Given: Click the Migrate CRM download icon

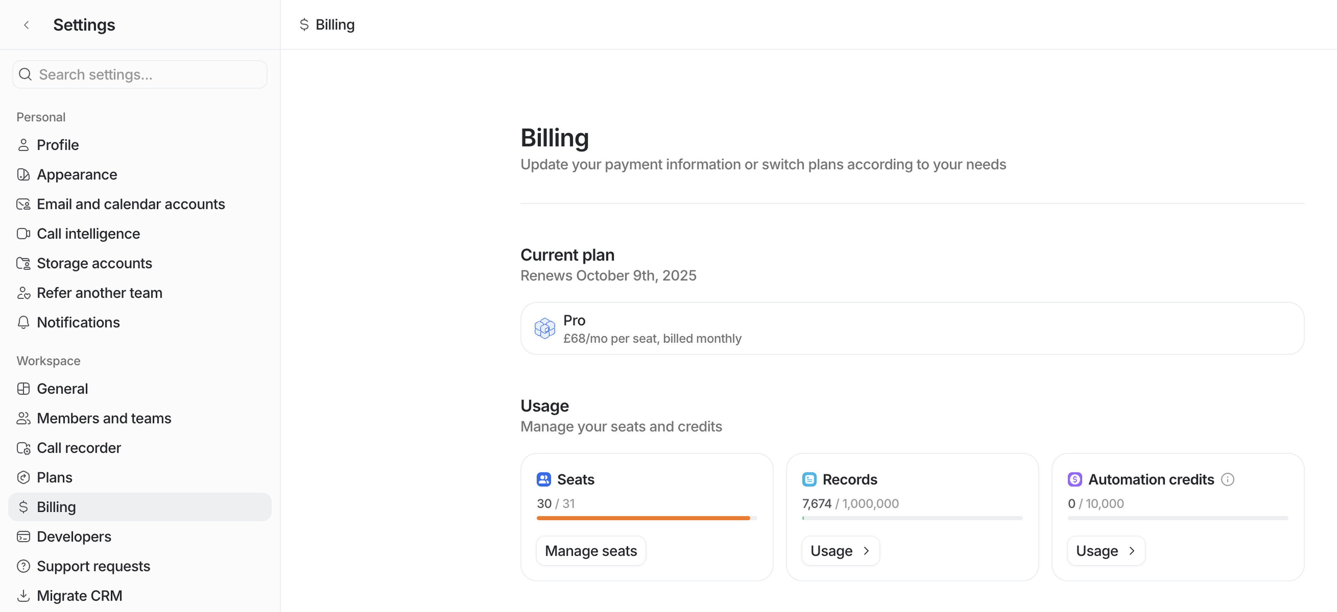Looking at the screenshot, I should coord(23,596).
